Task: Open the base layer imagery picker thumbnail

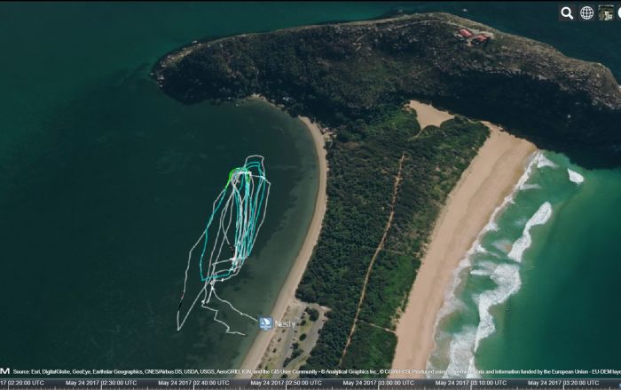Action: (607, 12)
